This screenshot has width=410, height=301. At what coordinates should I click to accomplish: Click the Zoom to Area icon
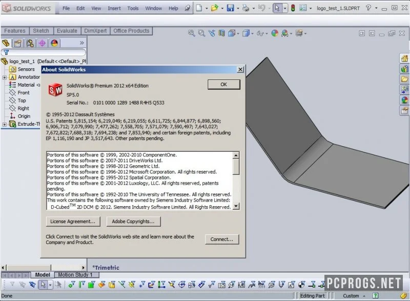coord(201,33)
